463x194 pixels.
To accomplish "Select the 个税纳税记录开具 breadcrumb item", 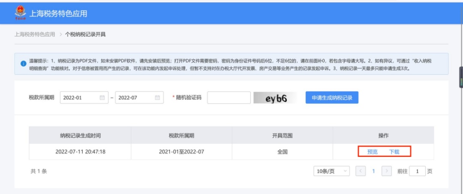I will (85, 34).
